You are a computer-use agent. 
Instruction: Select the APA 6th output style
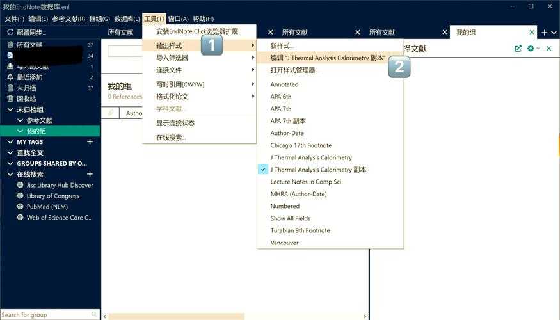[x=281, y=97]
